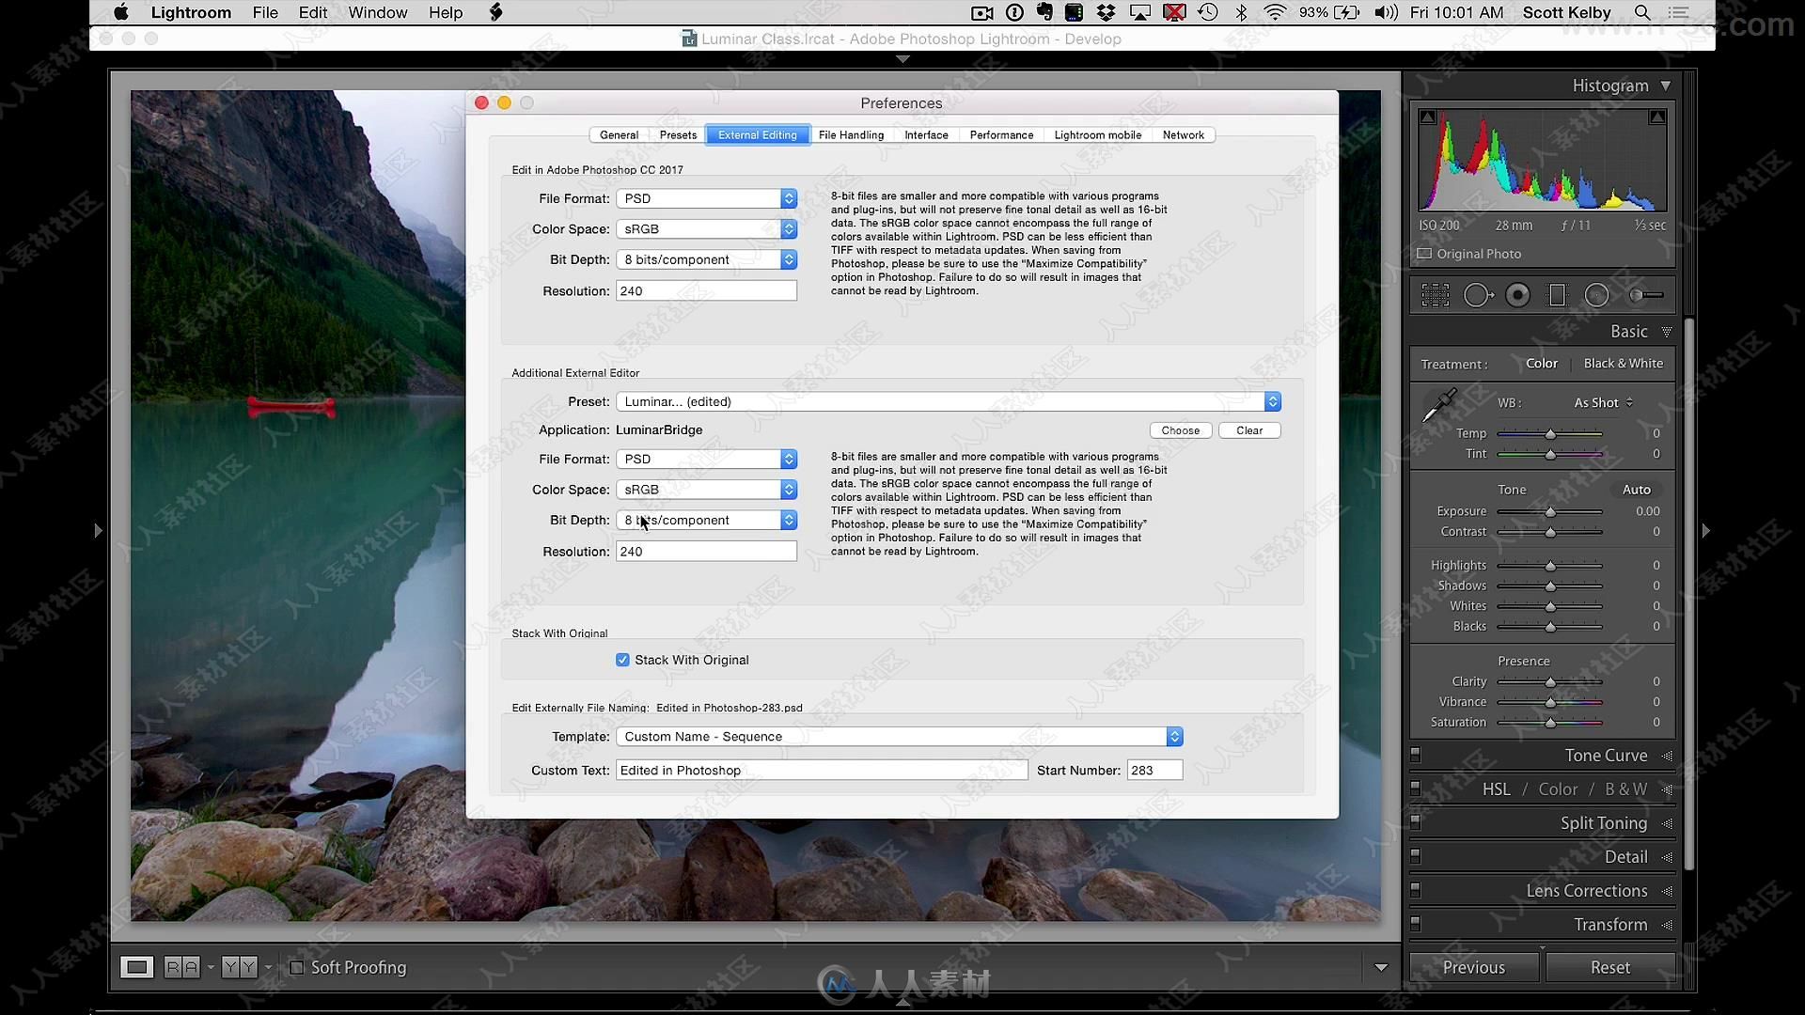
Task: Toggle the Split Toning panel switch
Action: [1415, 822]
